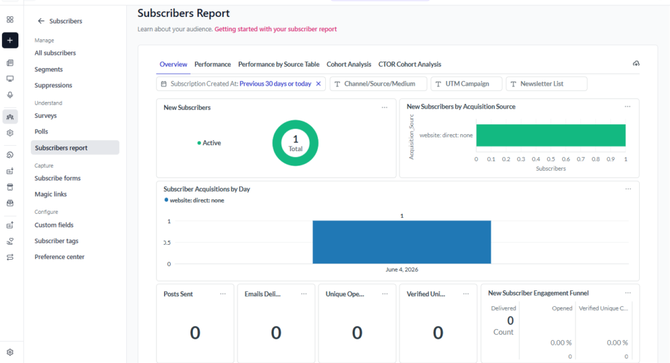
Task: Open Custom fields under Configure
Action: click(x=54, y=225)
